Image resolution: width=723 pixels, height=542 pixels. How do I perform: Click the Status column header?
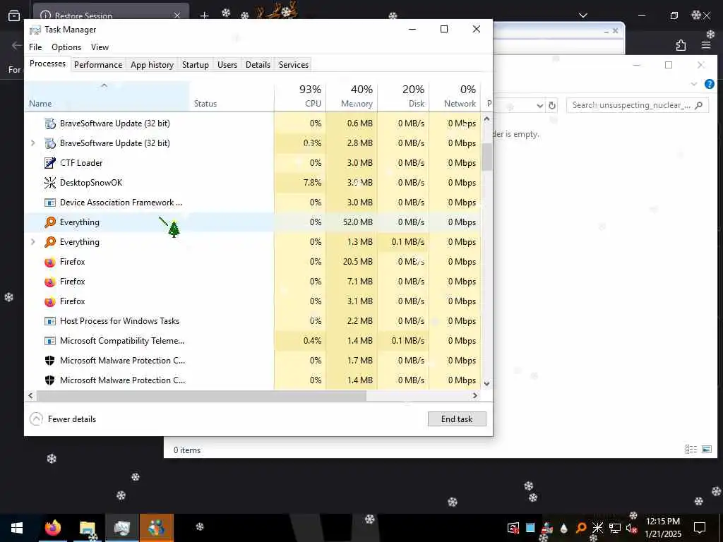tap(232, 97)
